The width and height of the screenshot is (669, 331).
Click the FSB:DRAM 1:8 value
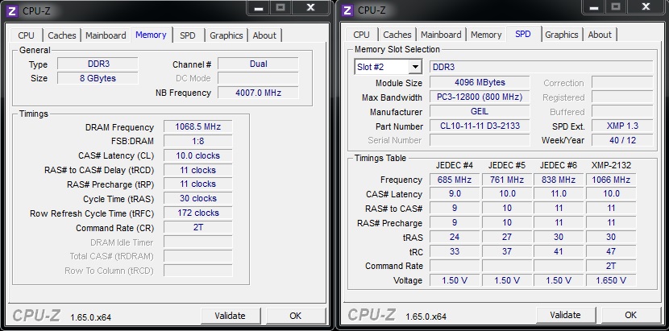click(198, 141)
